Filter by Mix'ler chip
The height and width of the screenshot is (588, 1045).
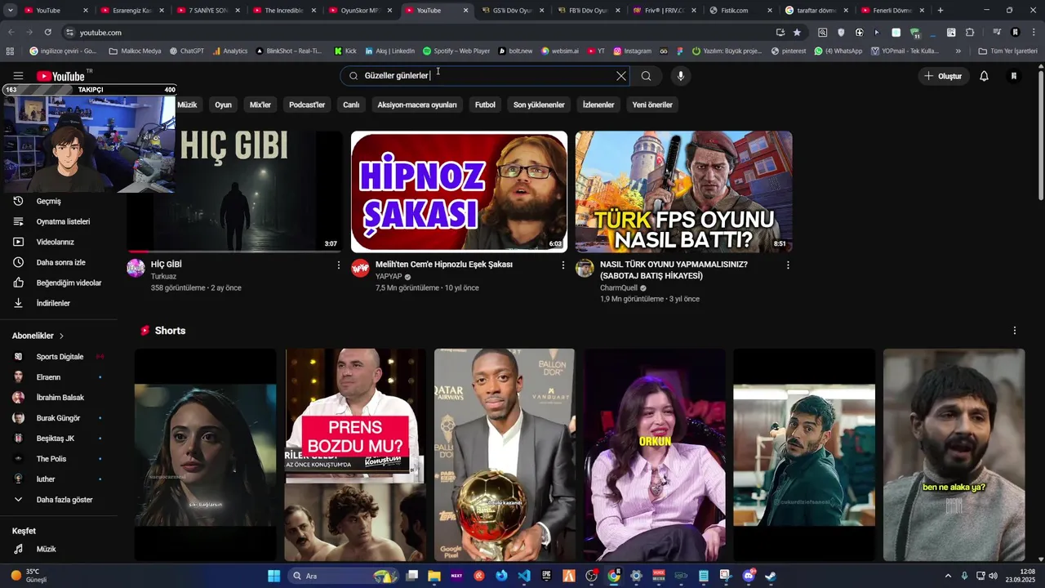pos(260,105)
